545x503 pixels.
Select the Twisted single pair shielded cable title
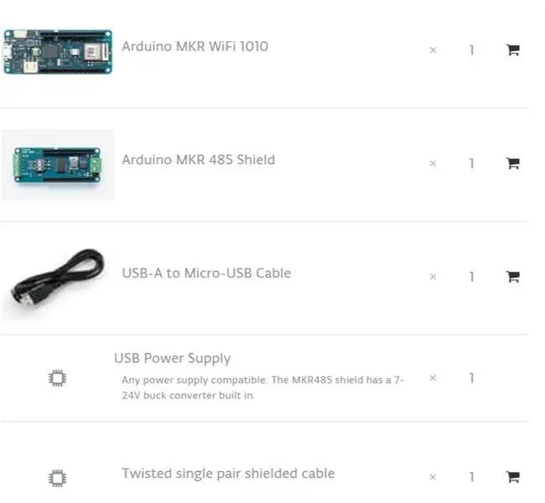pos(228,474)
